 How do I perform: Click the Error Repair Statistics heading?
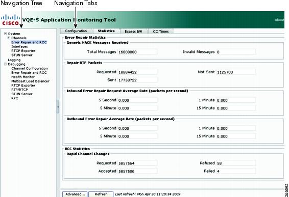[85, 38]
